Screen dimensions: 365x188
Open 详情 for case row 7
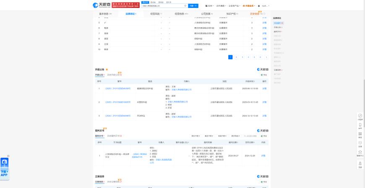pyautogui.click(x=264, y=33)
